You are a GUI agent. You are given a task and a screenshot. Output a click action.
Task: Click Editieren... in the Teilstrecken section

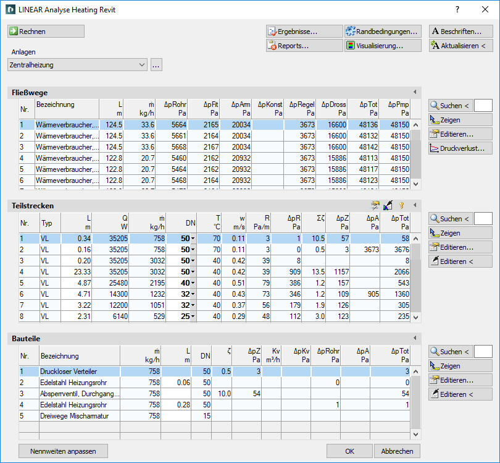(x=460, y=247)
